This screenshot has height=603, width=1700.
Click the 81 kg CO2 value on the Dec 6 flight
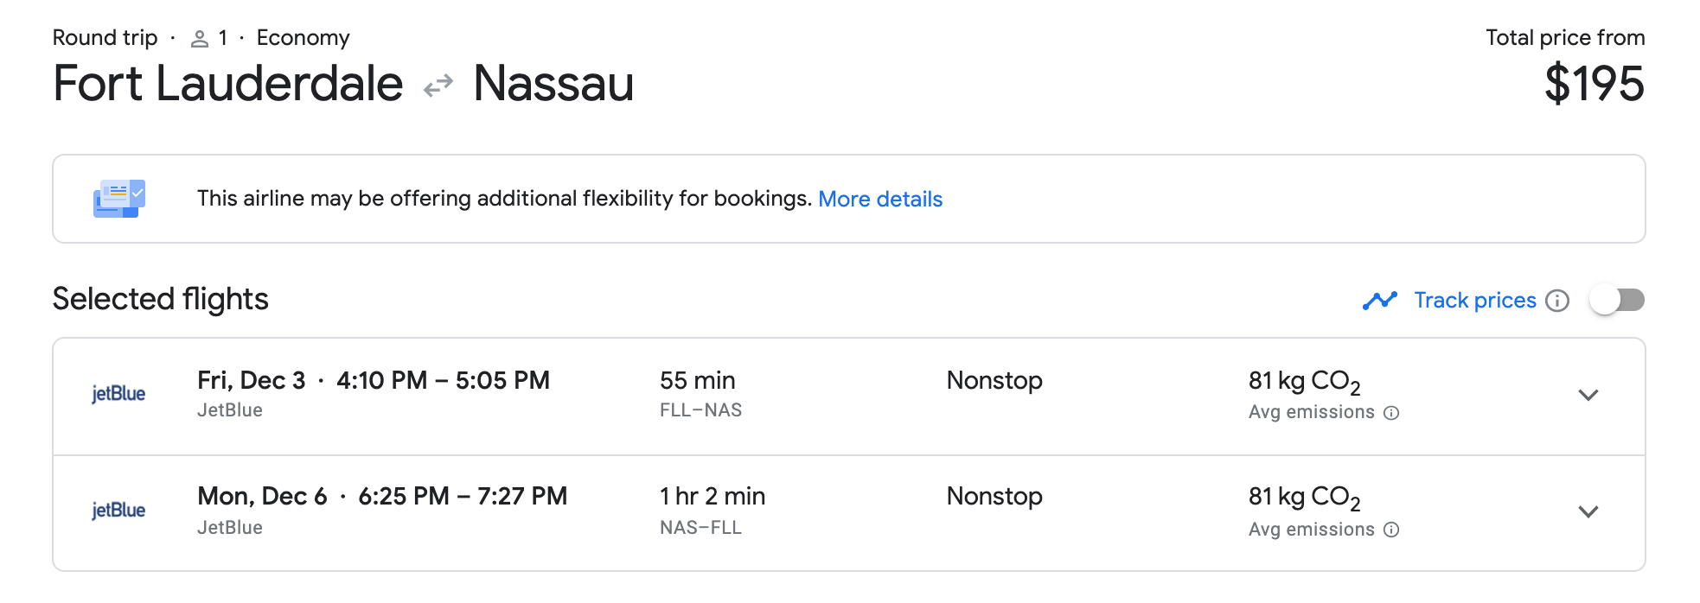pyautogui.click(x=1304, y=497)
